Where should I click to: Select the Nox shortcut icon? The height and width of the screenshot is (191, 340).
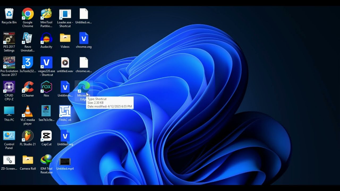click(x=46, y=87)
